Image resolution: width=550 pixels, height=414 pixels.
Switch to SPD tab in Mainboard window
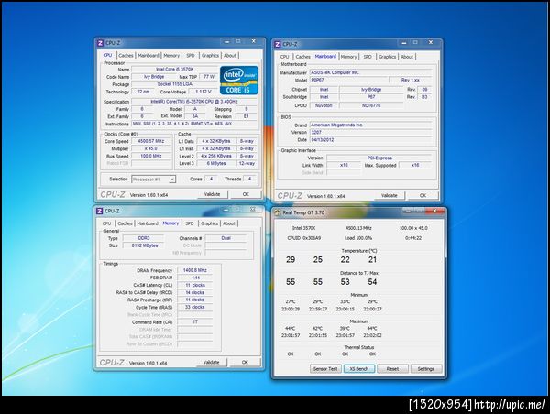coord(368,57)
